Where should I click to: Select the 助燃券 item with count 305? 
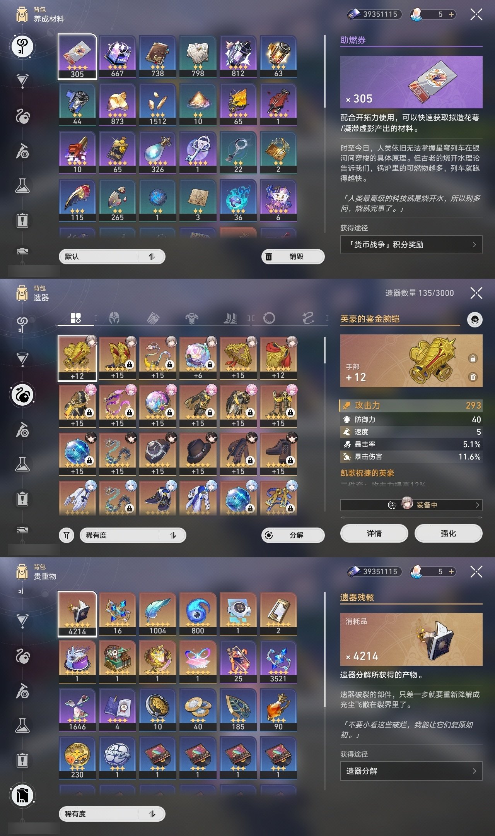(x=77, y=57)
